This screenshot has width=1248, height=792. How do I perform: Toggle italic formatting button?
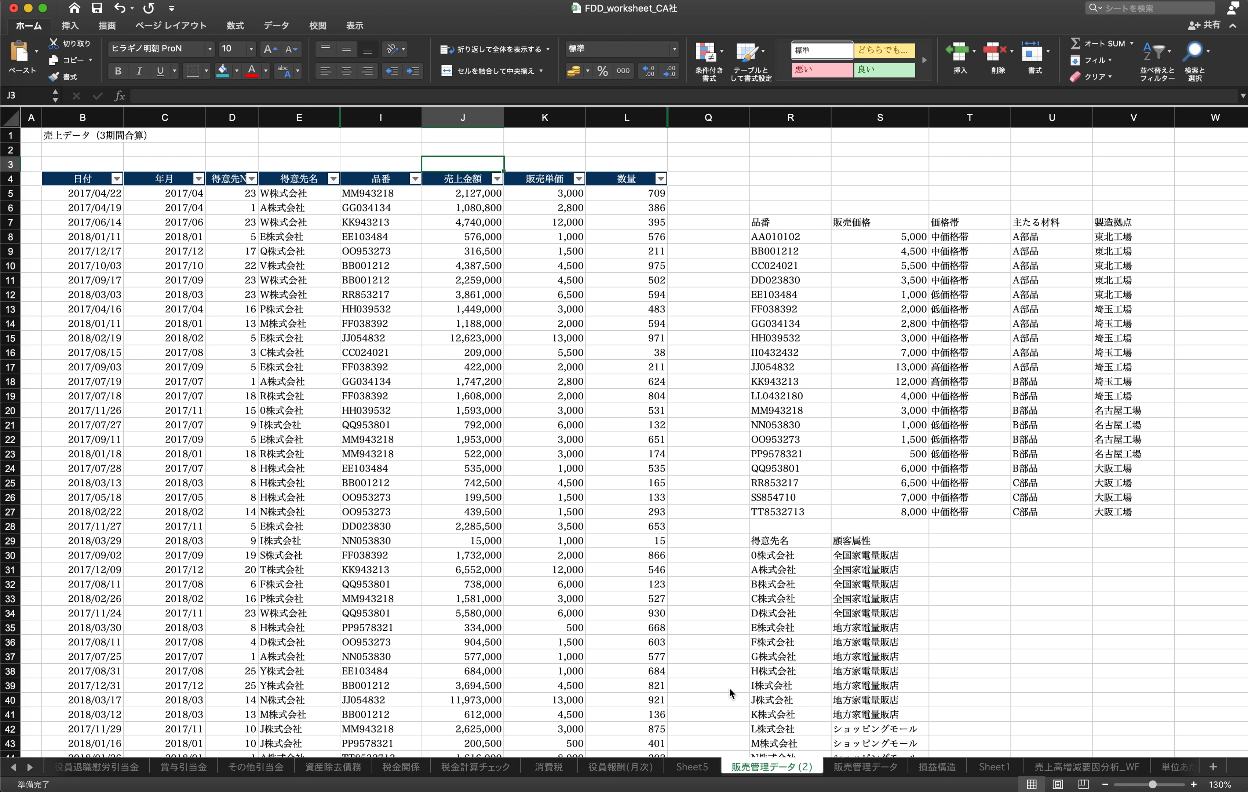(139, 71)
